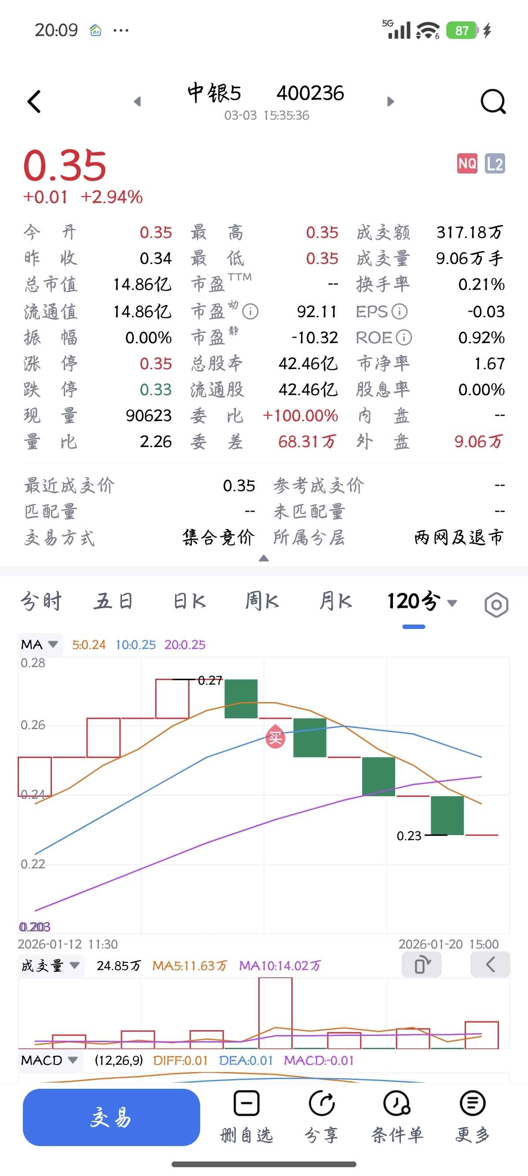Switch to the 分时 tab
The width and height of the screenshot is (528, 1176).
pyautogui.click(x=41, y=601)
